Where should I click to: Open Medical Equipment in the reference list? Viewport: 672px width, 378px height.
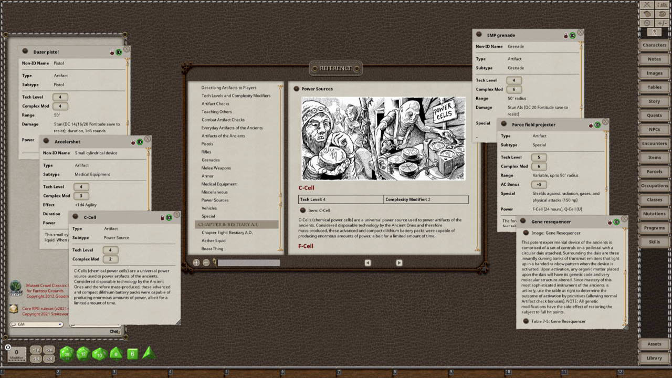coord(219,184)
